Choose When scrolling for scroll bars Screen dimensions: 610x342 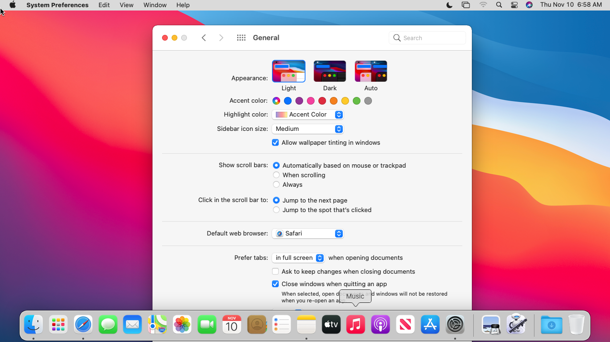click(x=276, y=175)
